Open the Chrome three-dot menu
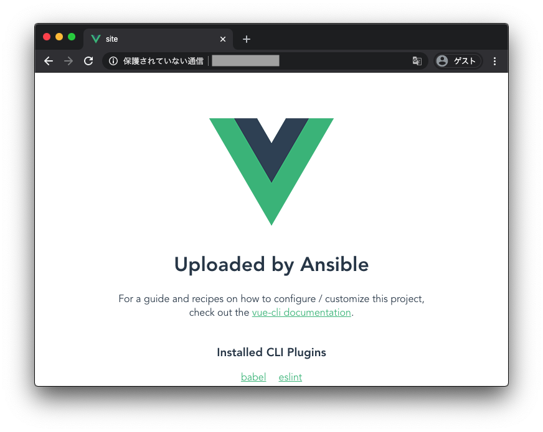Screen dimensions: 543x432 click(494, 61)
